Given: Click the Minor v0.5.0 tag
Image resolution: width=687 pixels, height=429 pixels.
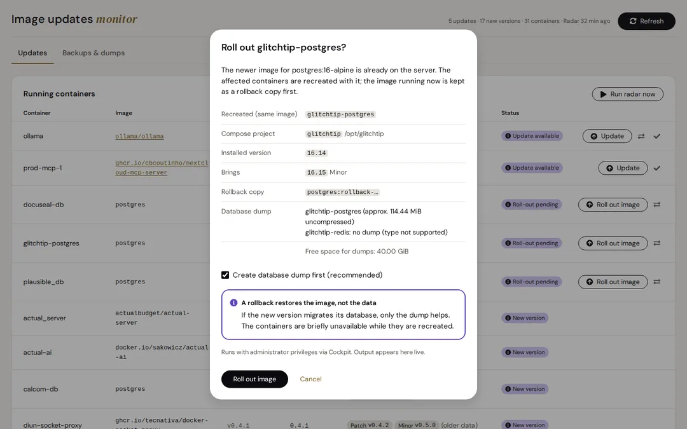Looking at the screenshot, I should pyautogui.click(x=417, y=425).
